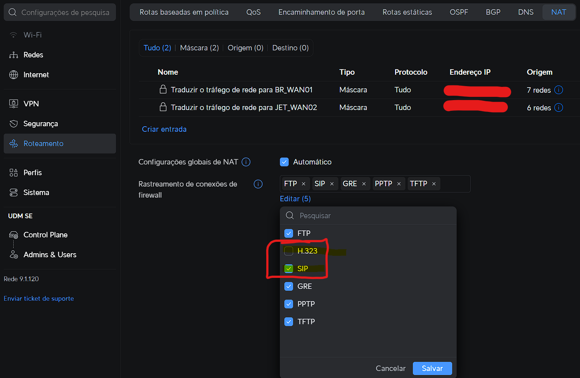The image size is (580, 378).
Task: Switch to the DNS tab
Action: (525, 12)
